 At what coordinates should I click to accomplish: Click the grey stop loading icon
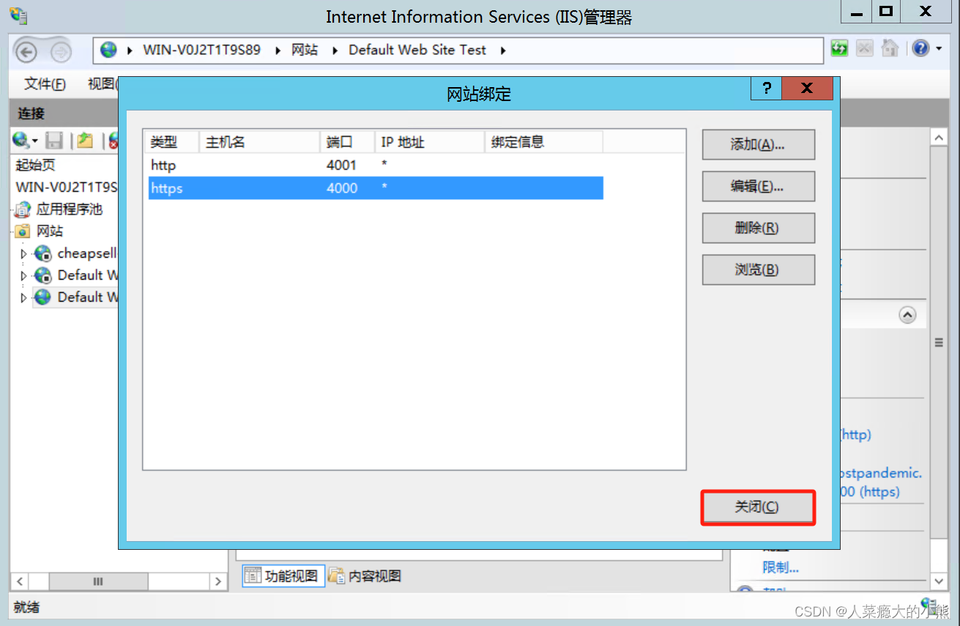[x=865, y=49]
